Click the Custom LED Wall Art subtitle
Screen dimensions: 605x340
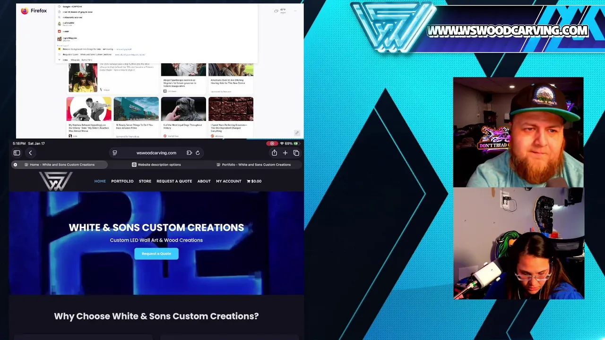tap(156, 240)
